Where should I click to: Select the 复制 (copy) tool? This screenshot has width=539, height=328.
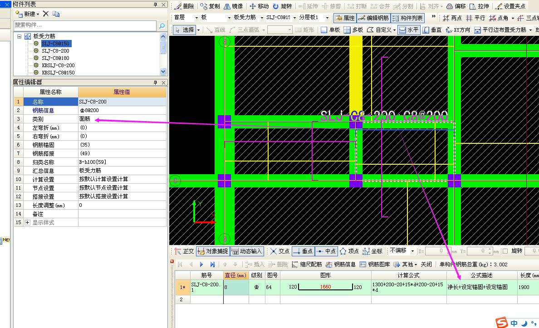[210, 6]
